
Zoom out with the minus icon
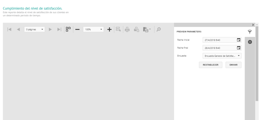77,29
